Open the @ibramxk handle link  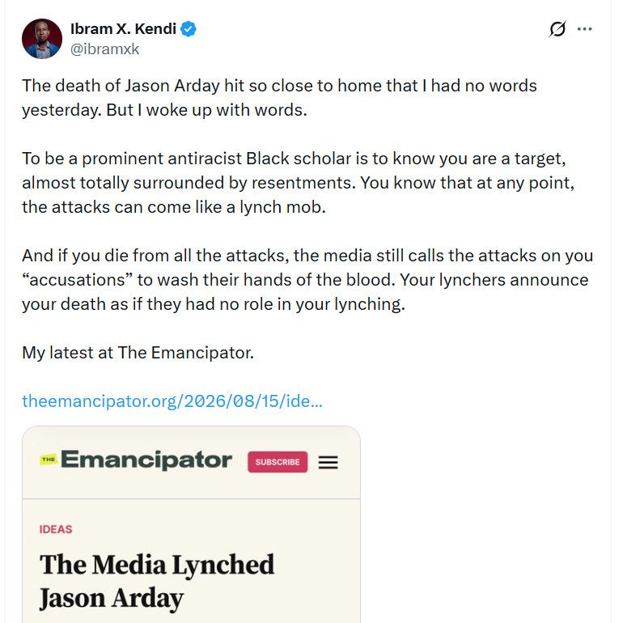104,49
